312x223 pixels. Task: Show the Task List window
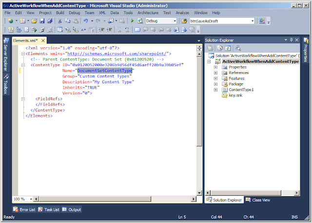[49, 209]
